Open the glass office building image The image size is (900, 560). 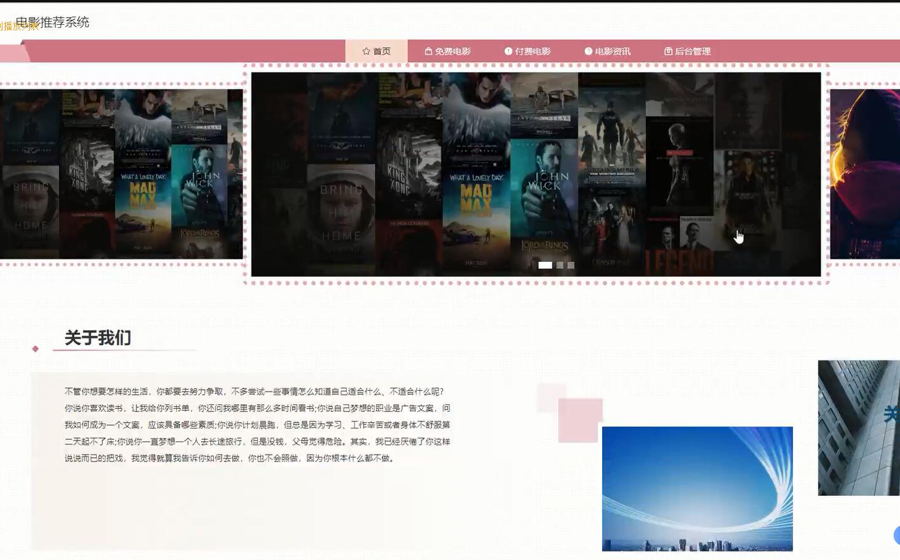point(859,428)
